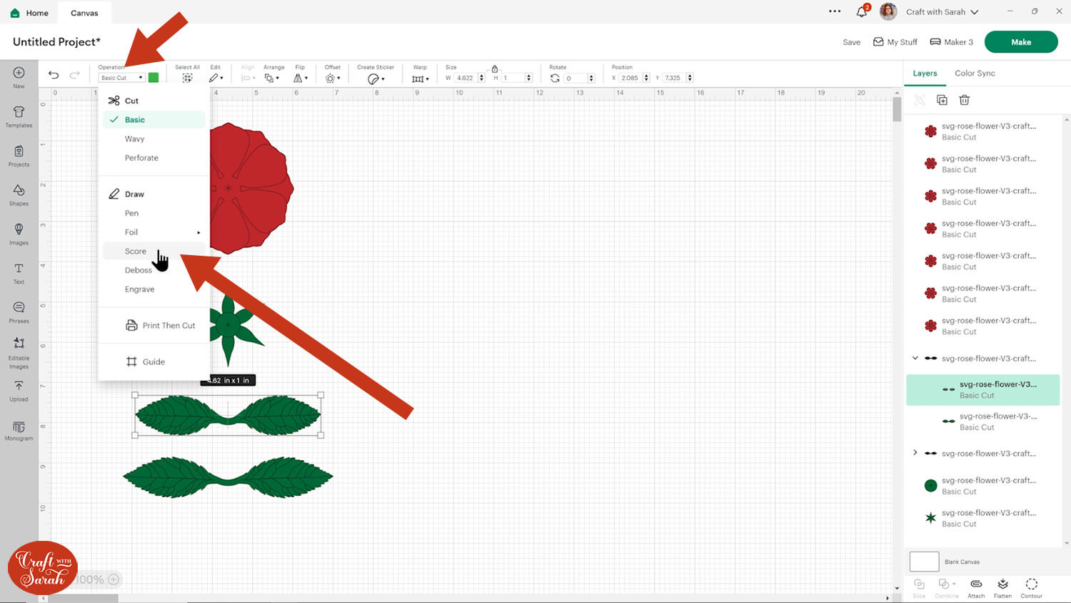Switch to the Layers tab
The width and height of the screenshot is (1071, 603).
925,73
